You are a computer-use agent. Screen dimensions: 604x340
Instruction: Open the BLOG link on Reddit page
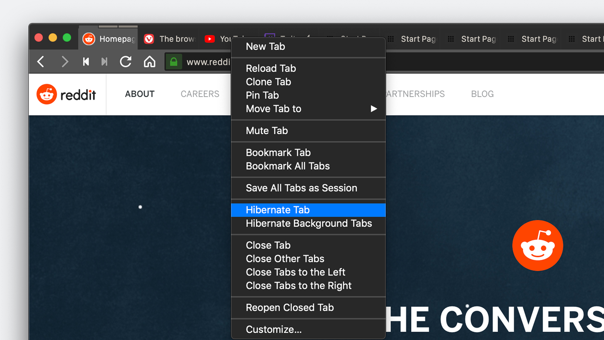click(x=482, y=94)
